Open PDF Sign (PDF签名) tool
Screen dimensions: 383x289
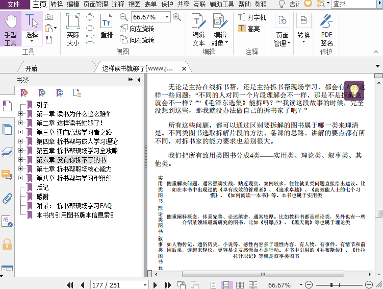326,29
